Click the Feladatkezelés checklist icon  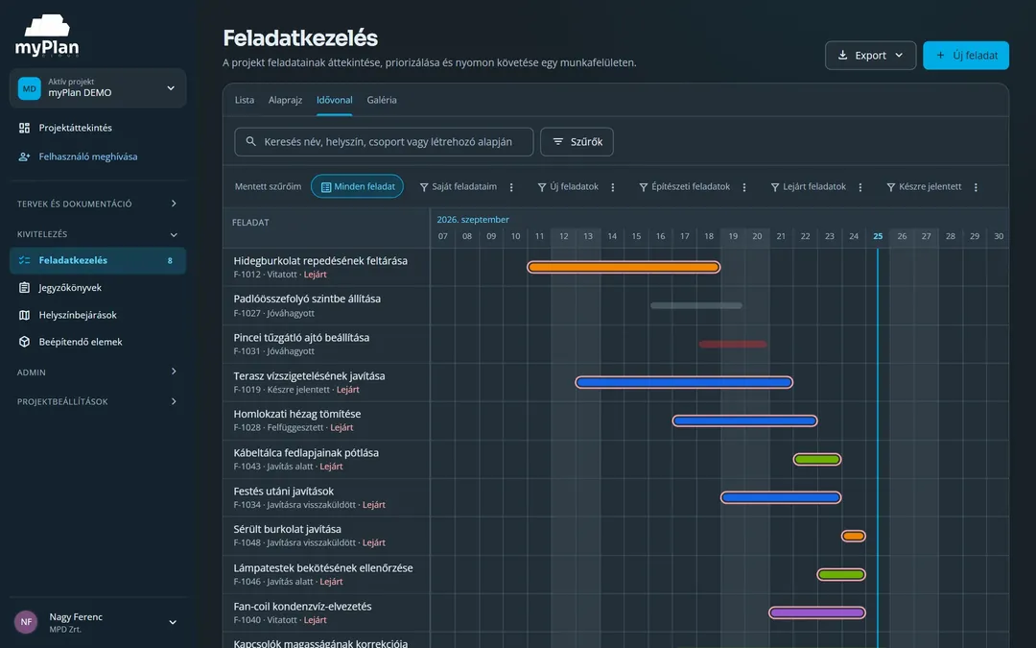click(24, 260)
